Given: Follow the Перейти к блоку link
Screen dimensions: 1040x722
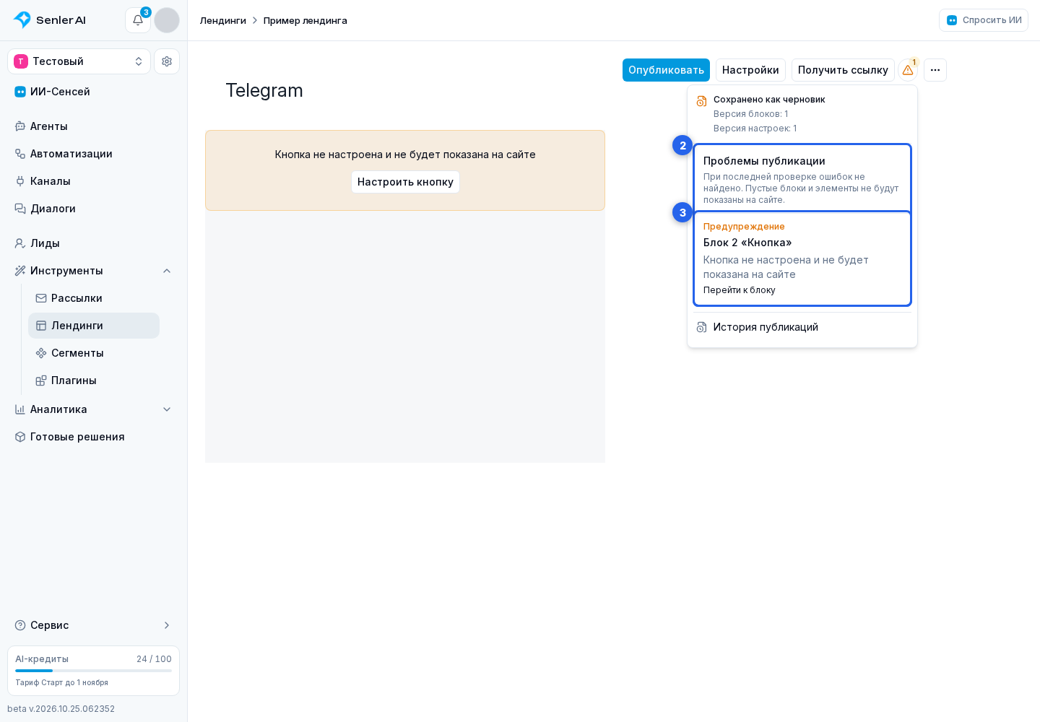Looking at the screenshot, I should 740,290.
